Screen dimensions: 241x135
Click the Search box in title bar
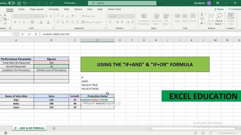click(122, 3)
